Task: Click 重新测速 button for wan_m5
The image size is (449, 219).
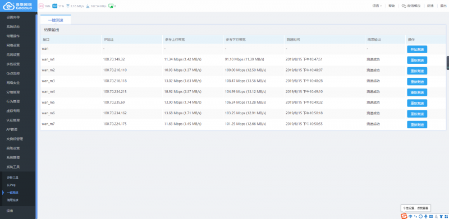Action: pyautogui.click(x=417, y=103)
